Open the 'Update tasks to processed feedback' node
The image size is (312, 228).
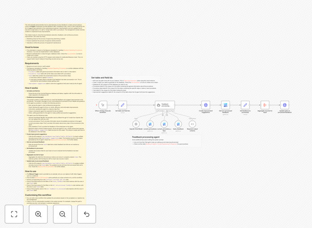tap(285, 105)
